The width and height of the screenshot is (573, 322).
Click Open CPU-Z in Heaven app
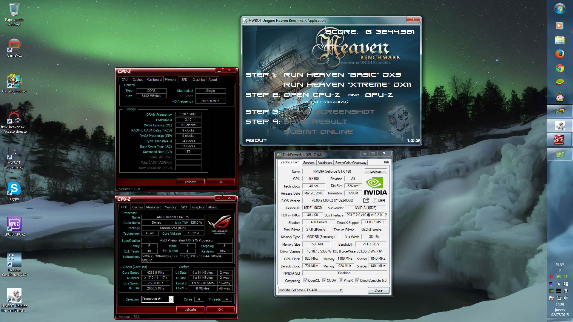point(312,95)
